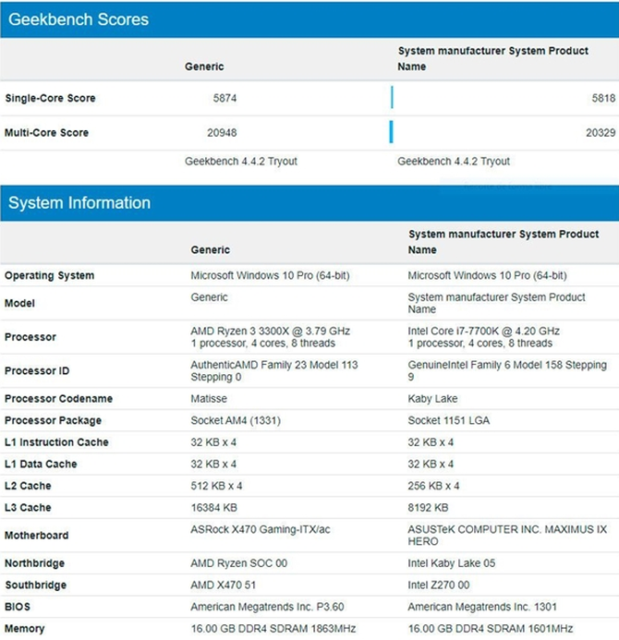Select the BIOS row label

(x=18, y=607)
